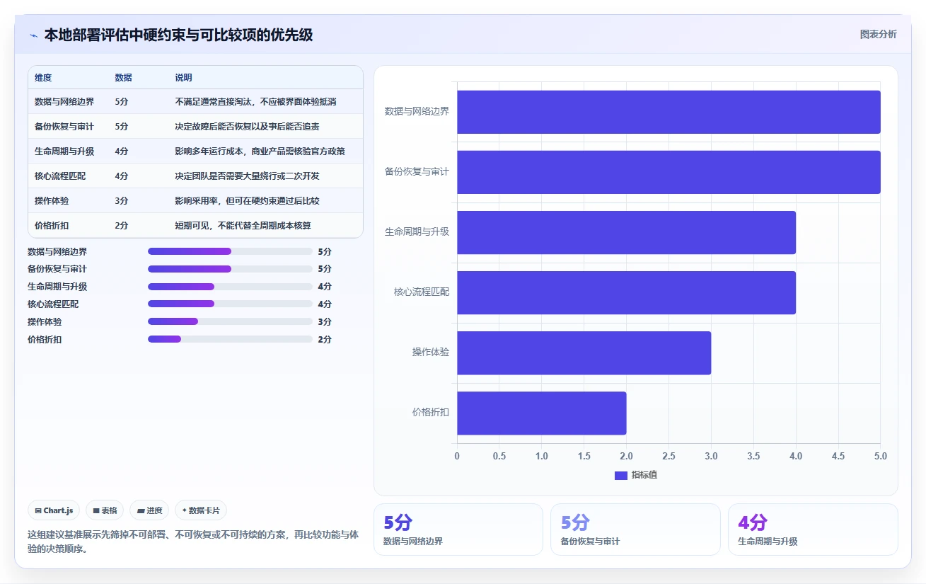The image size is (926, 584).
Task: Click the 3分 value beside 操作体验 progress bar
Action: point(325,321)
